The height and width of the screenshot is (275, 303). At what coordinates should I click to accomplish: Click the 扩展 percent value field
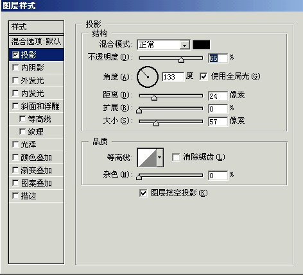[218, 109]
